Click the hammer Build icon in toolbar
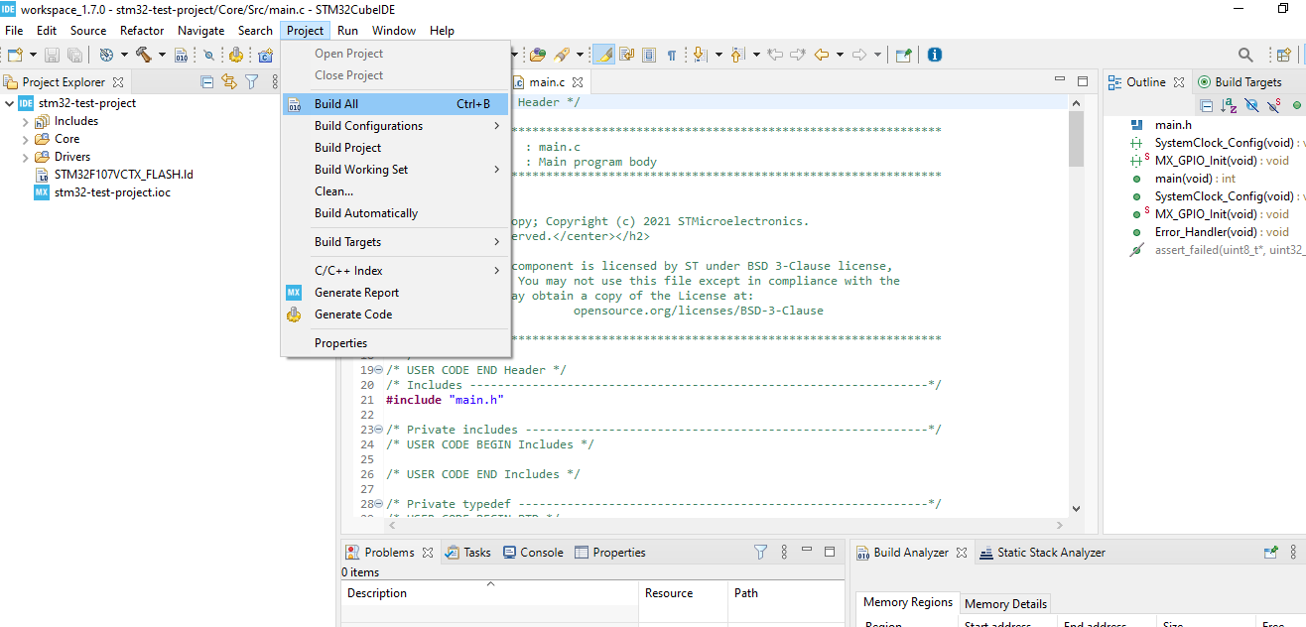The image size is (1306, 627). [144, 56]
